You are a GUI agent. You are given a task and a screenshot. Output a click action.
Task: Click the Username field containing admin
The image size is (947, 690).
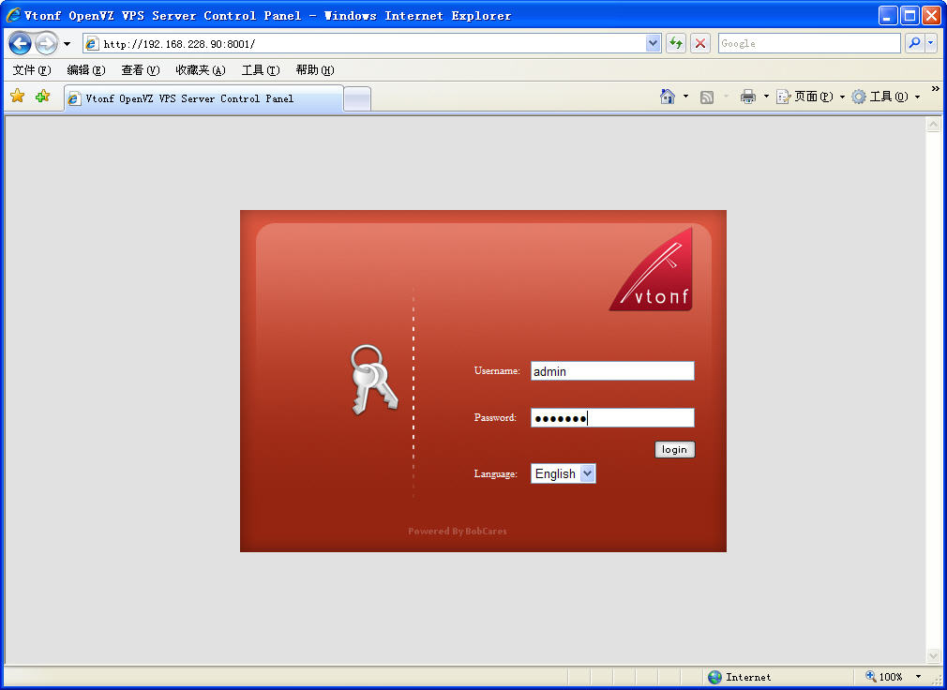[x=612, y=371]
